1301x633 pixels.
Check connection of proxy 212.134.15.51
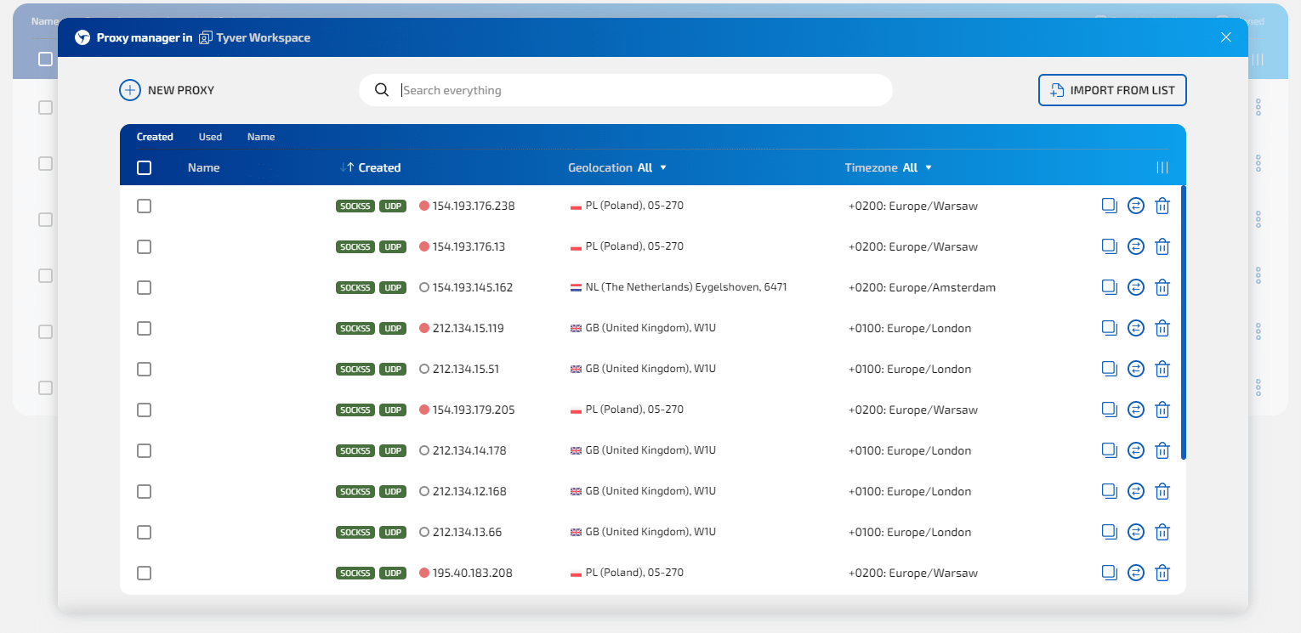(x=1136, y=369)
